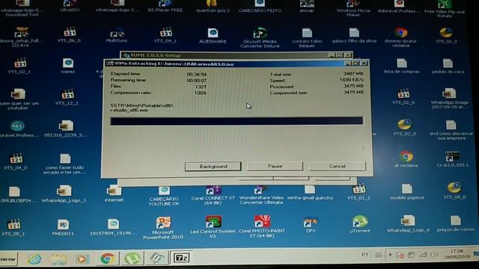Open the CABEÇARIO YOUTUBE OK file

164,196
